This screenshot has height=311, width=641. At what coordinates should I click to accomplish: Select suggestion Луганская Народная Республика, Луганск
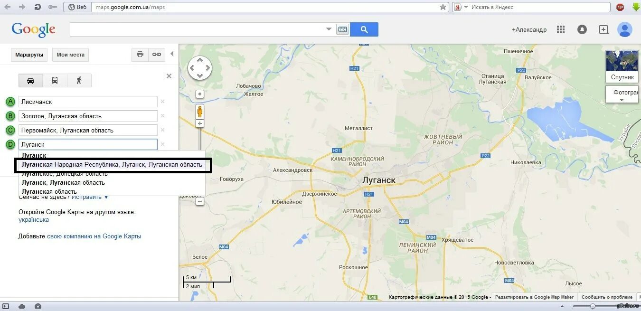click(112, 165)
